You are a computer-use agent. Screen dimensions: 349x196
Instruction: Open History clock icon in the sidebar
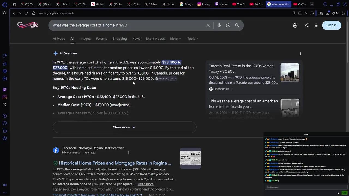click(x=5, y=123)
